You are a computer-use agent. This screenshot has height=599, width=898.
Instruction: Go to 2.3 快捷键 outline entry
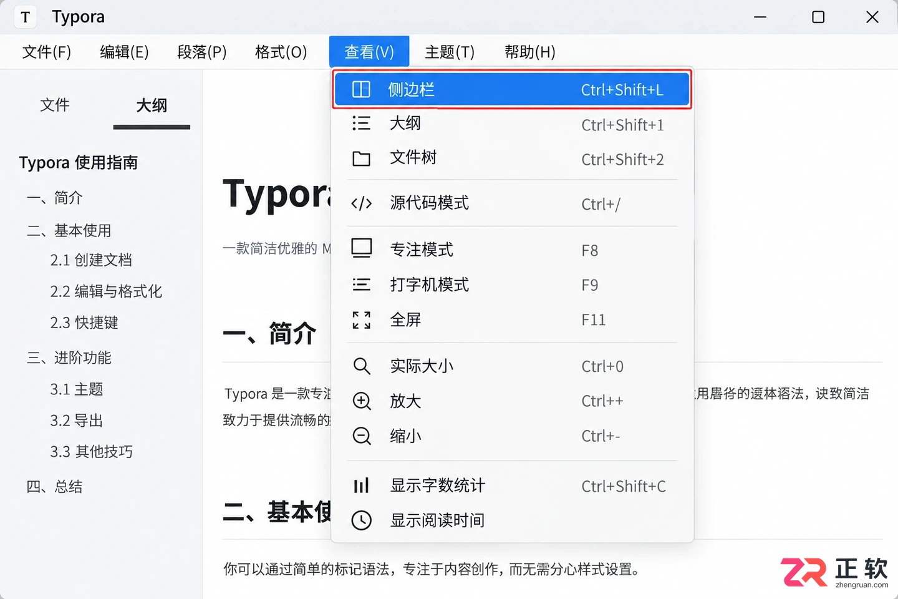click(x=84, y=323)
